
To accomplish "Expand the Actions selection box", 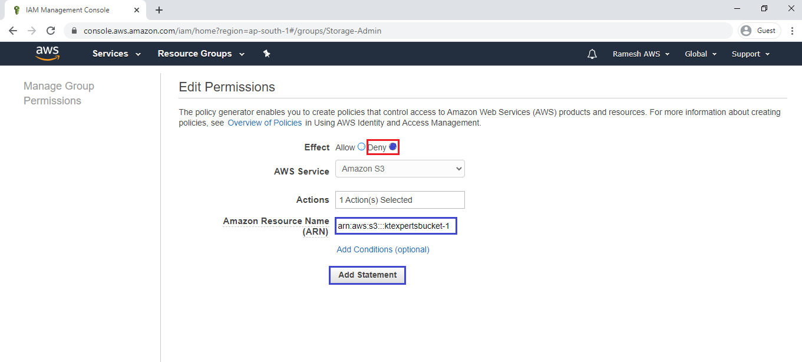I will pyautogui.click(x=400, y=200).
